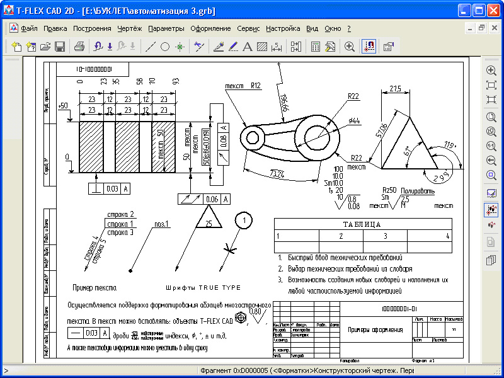Select the Hatch tool

pos(262,47)
